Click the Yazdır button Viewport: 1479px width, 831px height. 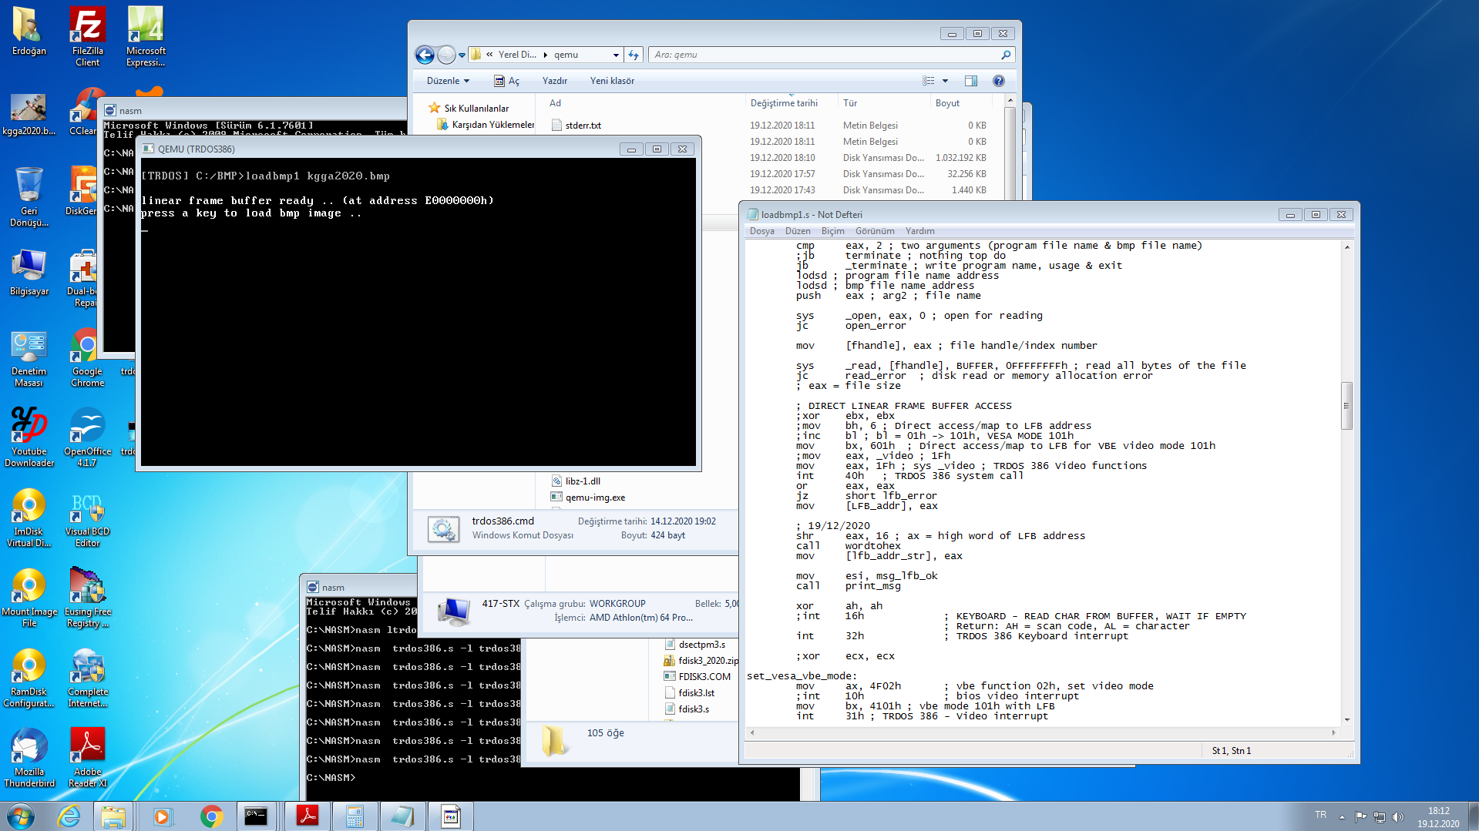coord(555,80)
